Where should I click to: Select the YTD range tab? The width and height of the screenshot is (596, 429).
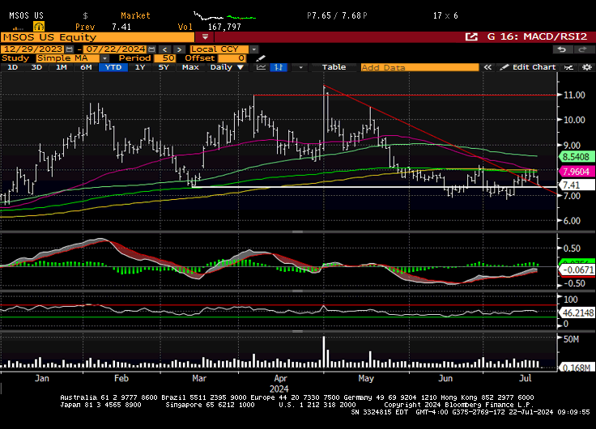tap(113, 67)
